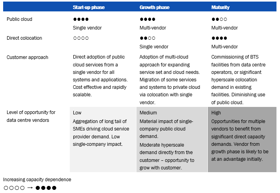Click the Medium opportunity cell
The height and width of the screenshot is (193, 280).
click(x=172, y=140)
